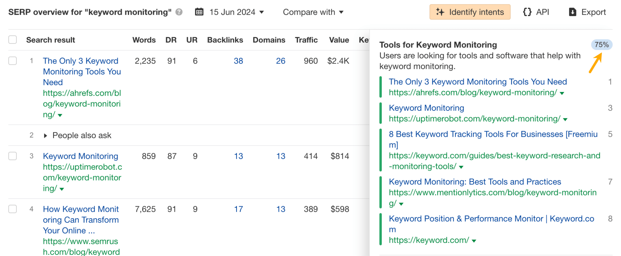Check the box for Keyword Monitoring result 3
This screenshot has height=256, width=621.
[x=13, y=156]
